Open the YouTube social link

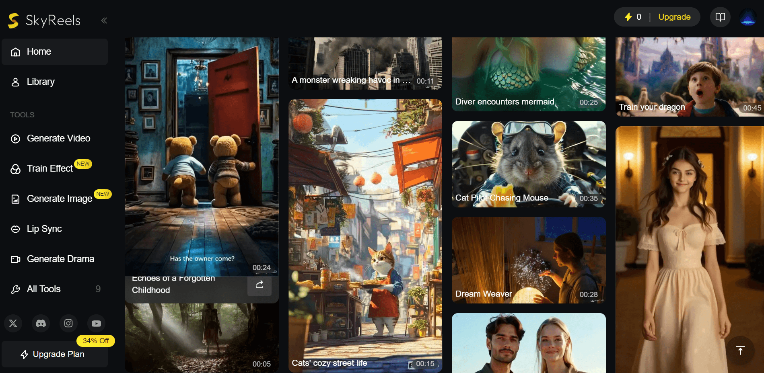[x=96, y=323]
